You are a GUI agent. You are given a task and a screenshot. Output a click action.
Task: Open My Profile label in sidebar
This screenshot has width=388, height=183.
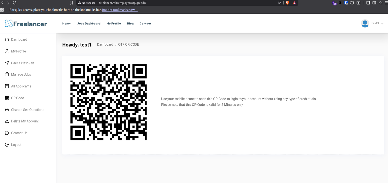tap(18, 51)
